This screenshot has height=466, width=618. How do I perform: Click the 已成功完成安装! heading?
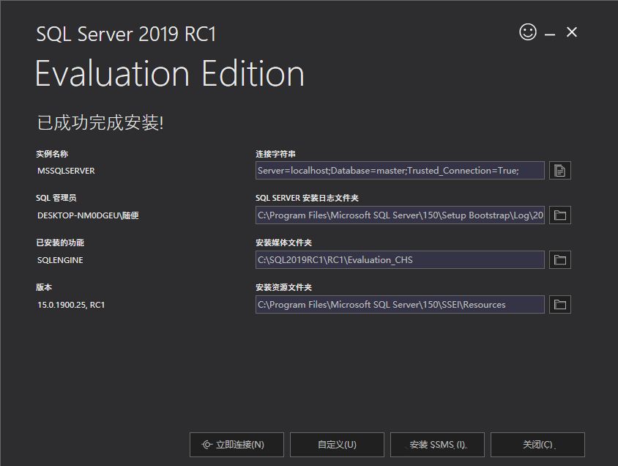[100, 122]
